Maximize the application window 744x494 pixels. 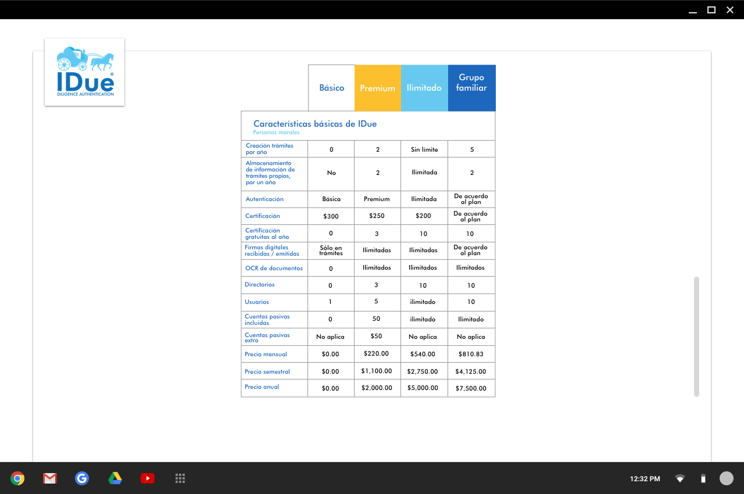pyautogui.click(x=711, y=10)
